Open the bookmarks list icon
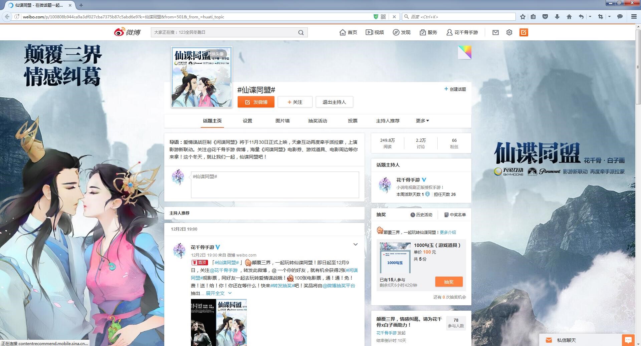The height and width of the screenshot is (346, 641). [x=533, y=17]
